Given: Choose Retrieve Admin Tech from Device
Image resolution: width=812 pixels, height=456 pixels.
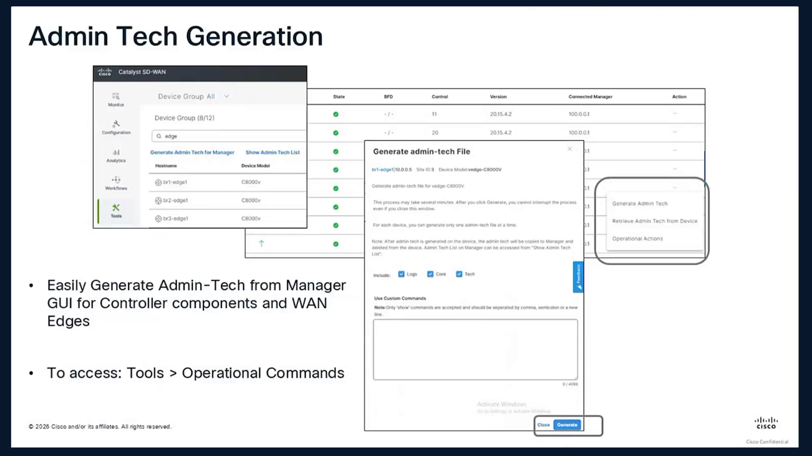Looking at the screenshot, I should pyautogui.click(x=655, y=221).
